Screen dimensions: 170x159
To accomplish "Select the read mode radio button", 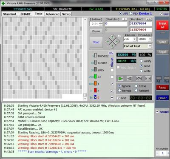I will 141,66.
